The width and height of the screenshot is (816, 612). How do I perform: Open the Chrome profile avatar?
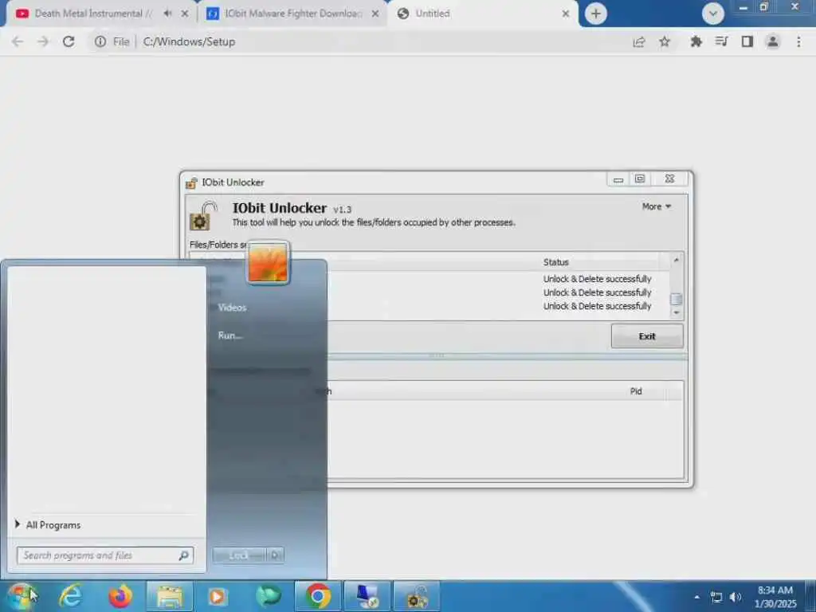click(x=773, y=41)
